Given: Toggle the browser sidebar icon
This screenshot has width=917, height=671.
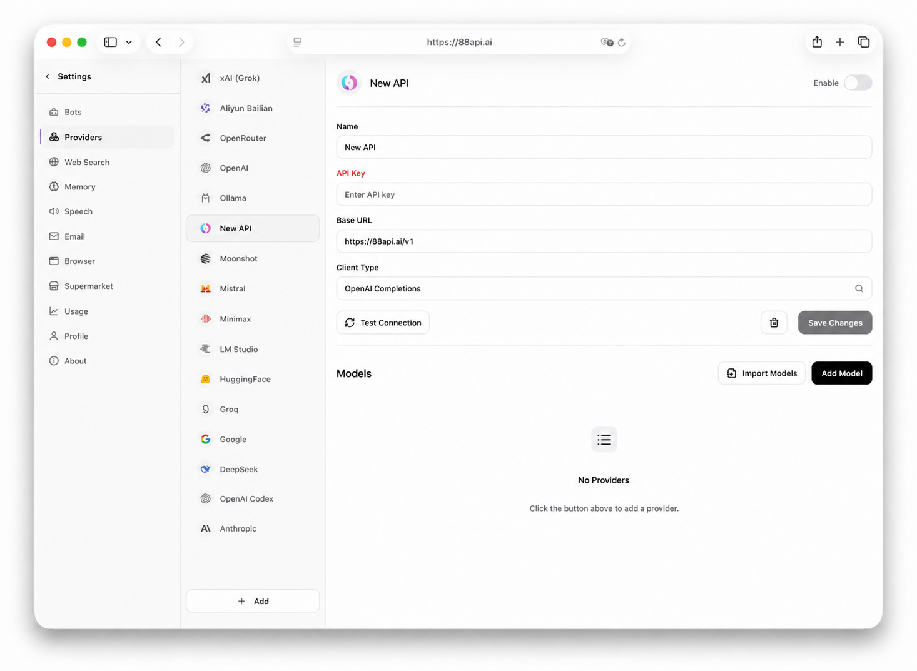Looking at the screenshot, I should [x=111, y=42].
